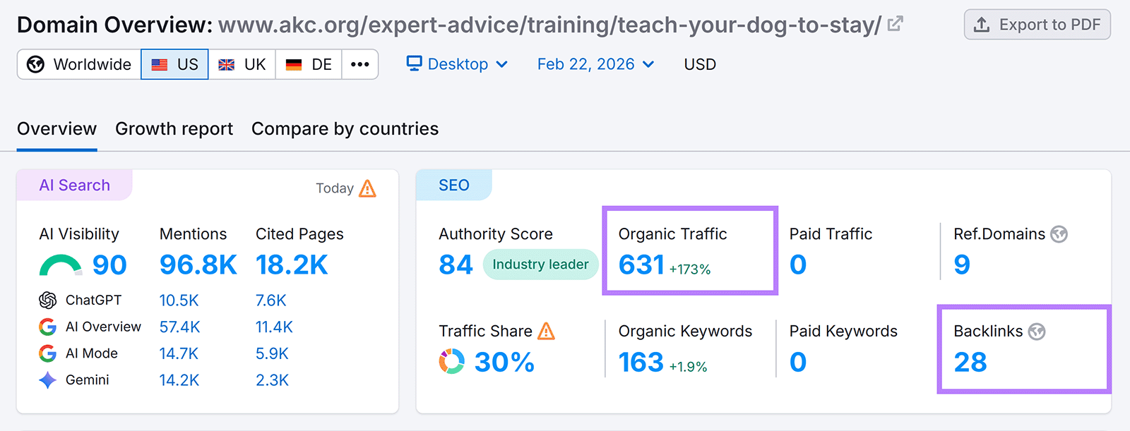The width and height of the screenshot is (1130, 431).
Task: Click the warning icon beside Traffic Share
Action: 545,330
